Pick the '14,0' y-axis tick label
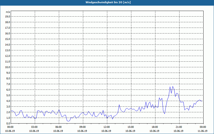This screenshot has height=134, width=214. [x=7, y=44]
